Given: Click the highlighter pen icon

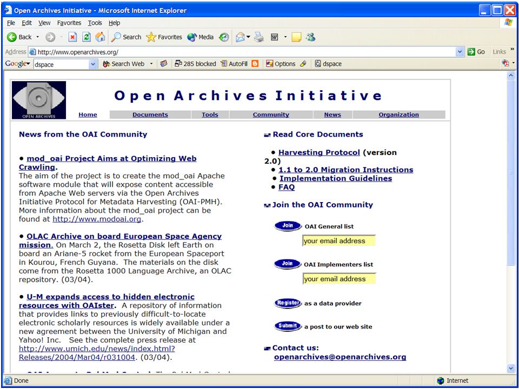Looking at the screenshot, I should pyautogui.click(x=303, y=64).
